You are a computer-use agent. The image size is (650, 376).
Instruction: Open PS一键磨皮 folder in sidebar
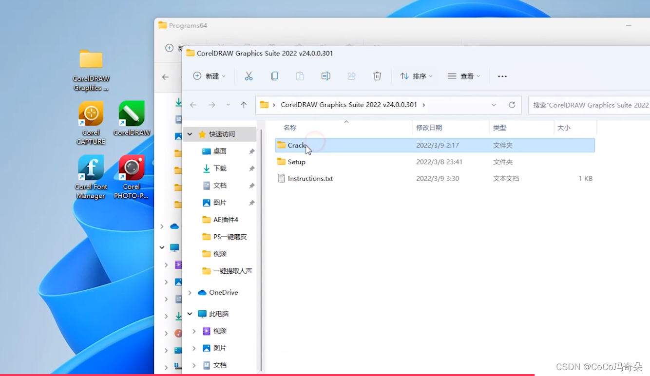(x=230, y=237)
